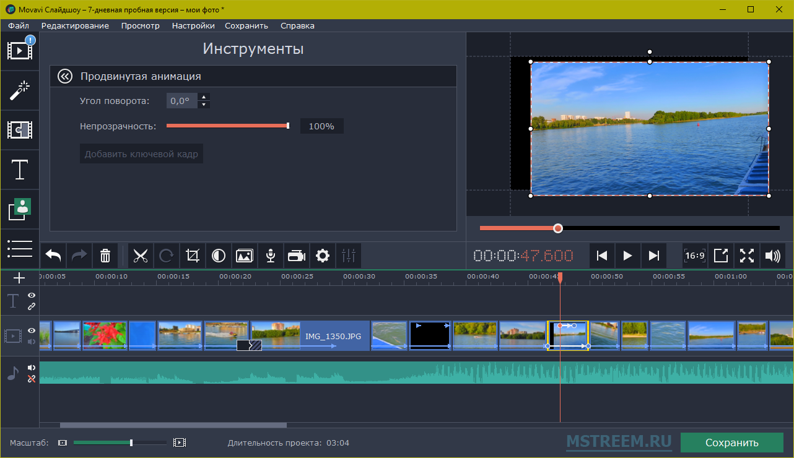Adjust the preview volume speaker icon

tap(773, 256)
